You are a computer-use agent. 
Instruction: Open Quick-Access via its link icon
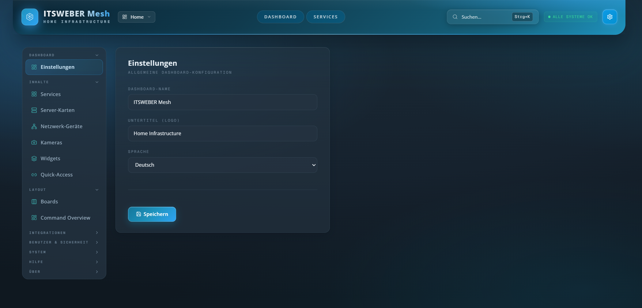(34, 175)
